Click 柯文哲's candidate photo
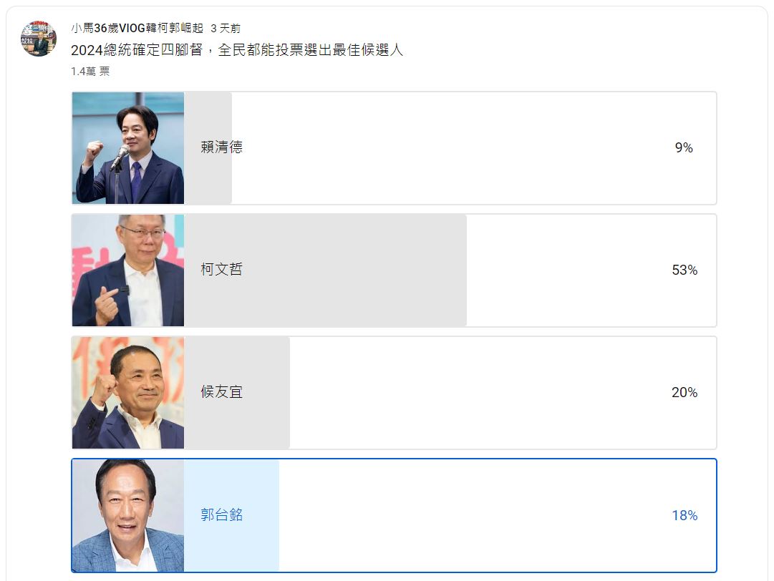 (127, 270)
